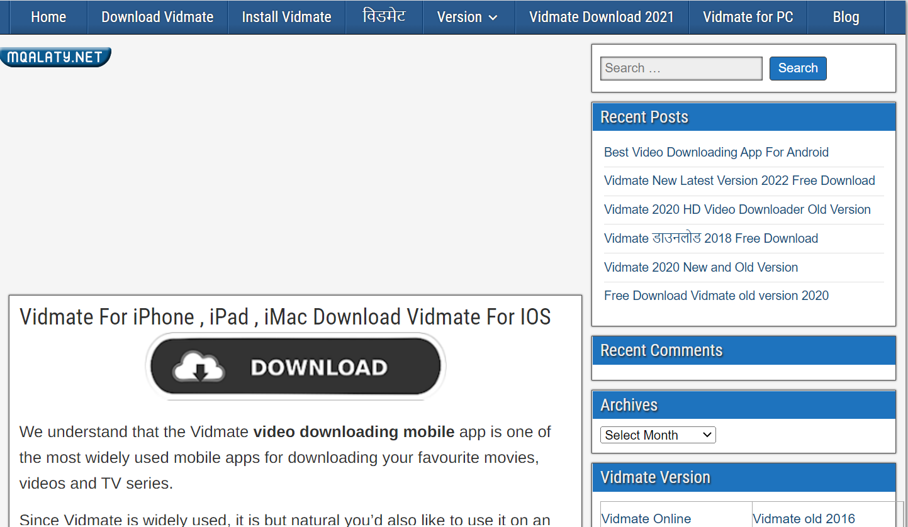Click the Recent Posts heading
The width and height of the screenshot is (908, 527).
coord(644,117)
